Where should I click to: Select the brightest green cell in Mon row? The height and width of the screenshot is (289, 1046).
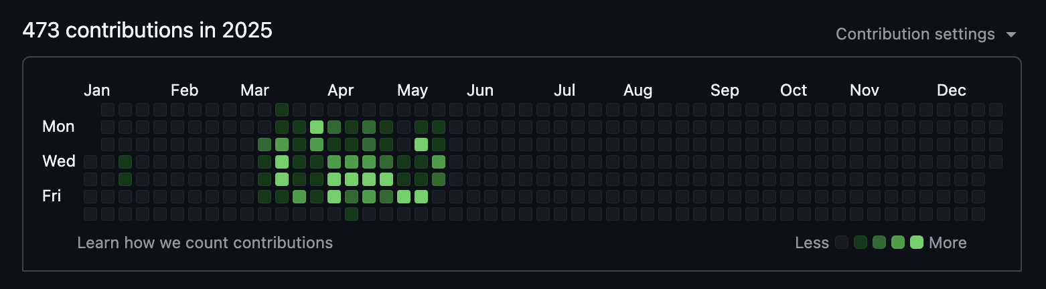317,126
